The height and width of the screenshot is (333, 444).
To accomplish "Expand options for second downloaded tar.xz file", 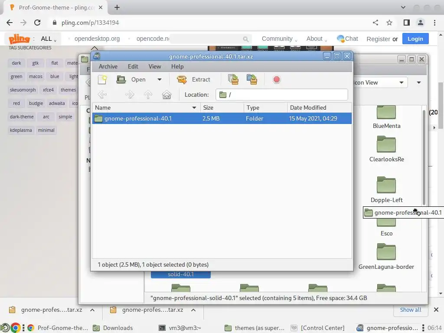I will click(x=193, y=310).
